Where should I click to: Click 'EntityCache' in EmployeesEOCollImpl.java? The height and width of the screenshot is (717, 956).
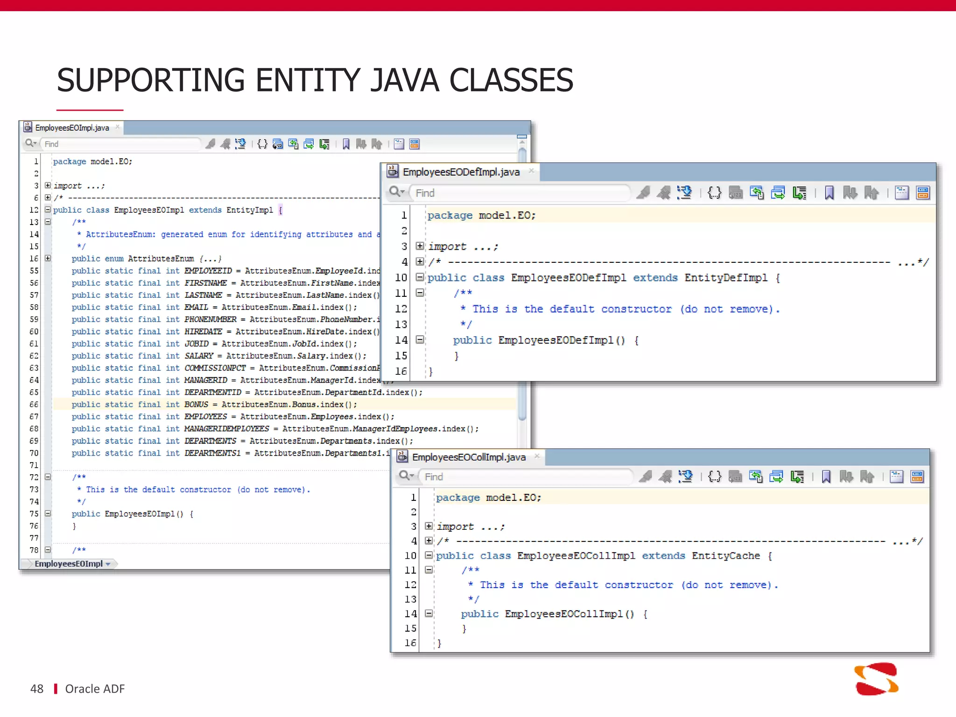click(725, 555)
